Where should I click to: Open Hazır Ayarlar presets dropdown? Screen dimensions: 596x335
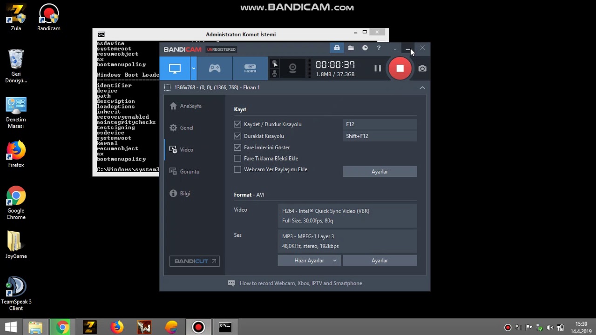tap(309, 261)
